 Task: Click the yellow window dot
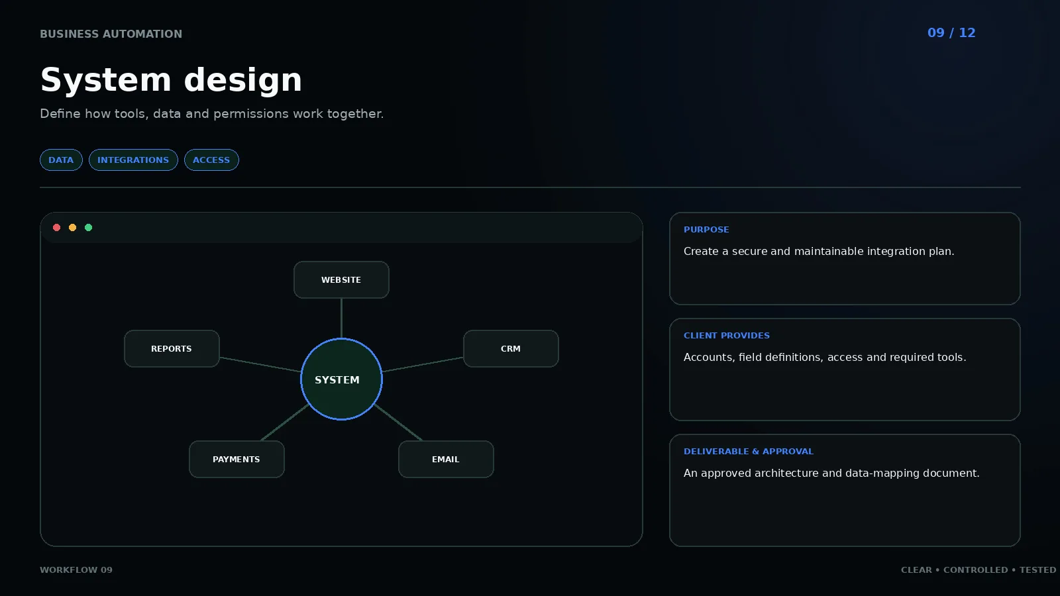coord(73,228)
